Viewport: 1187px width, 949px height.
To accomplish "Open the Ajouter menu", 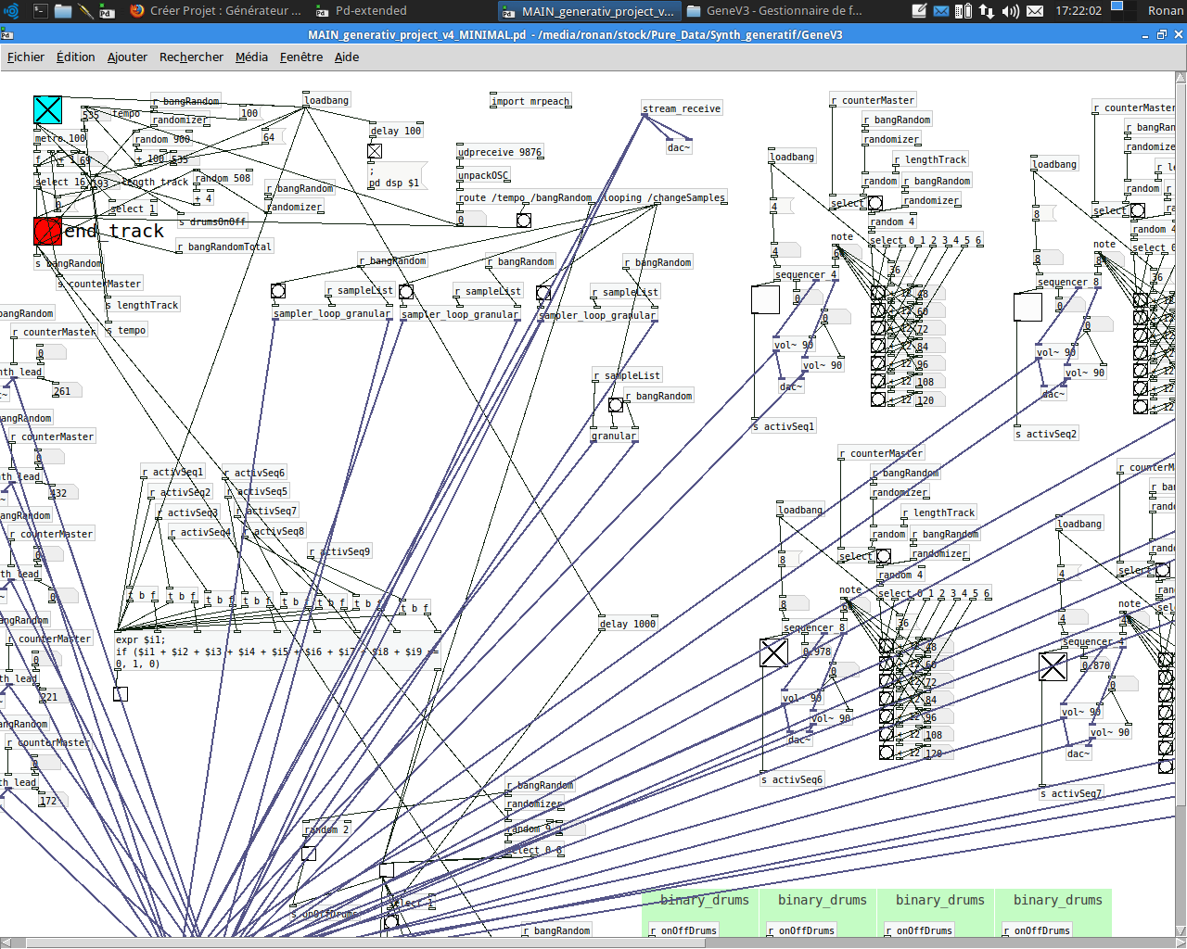I will [127, 57].
